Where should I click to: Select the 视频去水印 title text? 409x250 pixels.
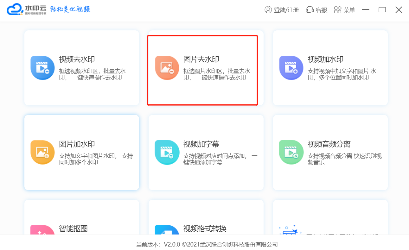click(77, 59)
